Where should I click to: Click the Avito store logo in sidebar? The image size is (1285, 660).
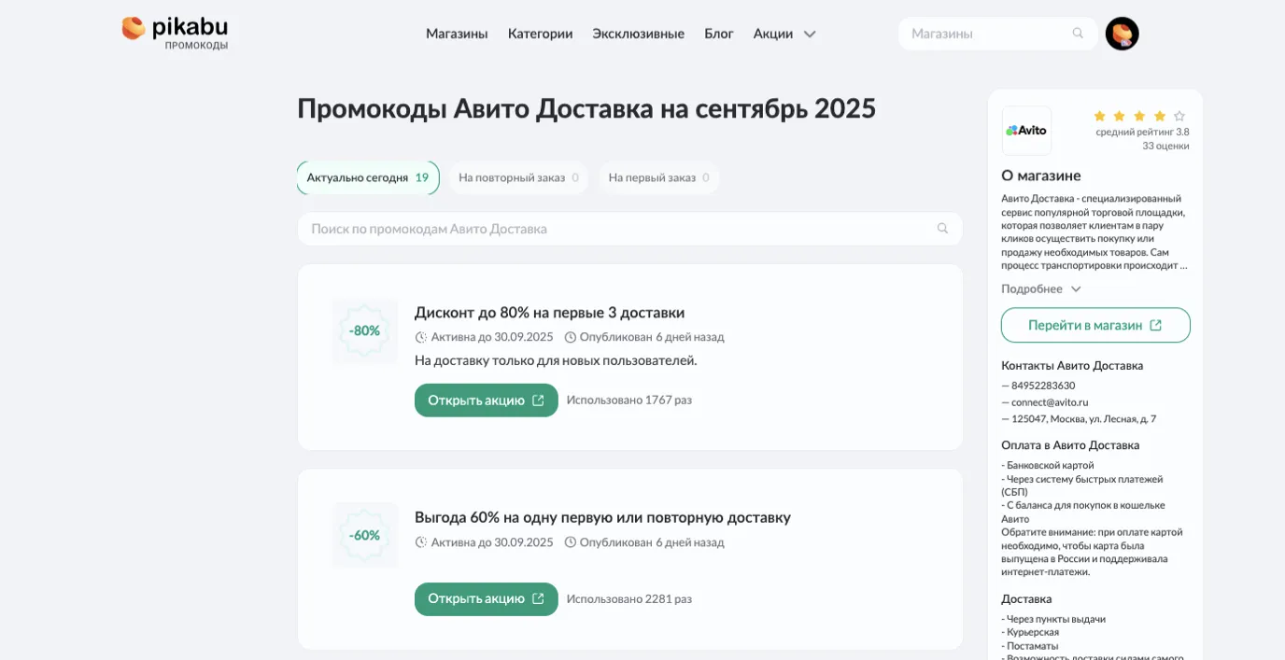click(1026, 131)
